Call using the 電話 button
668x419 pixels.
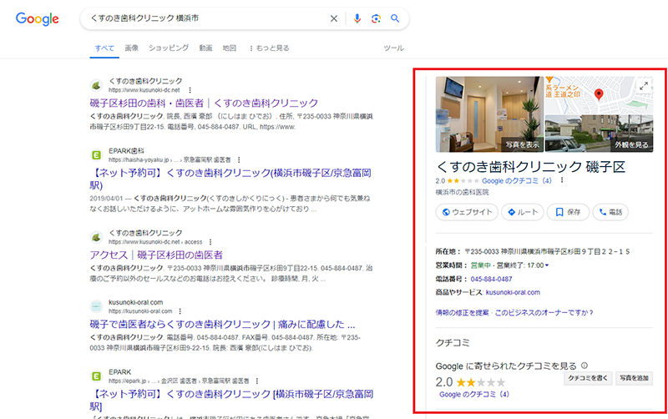click(x=610, y=212)
